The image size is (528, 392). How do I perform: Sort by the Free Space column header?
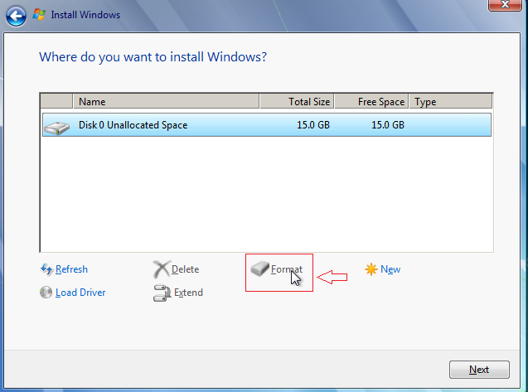coord(371,101)
